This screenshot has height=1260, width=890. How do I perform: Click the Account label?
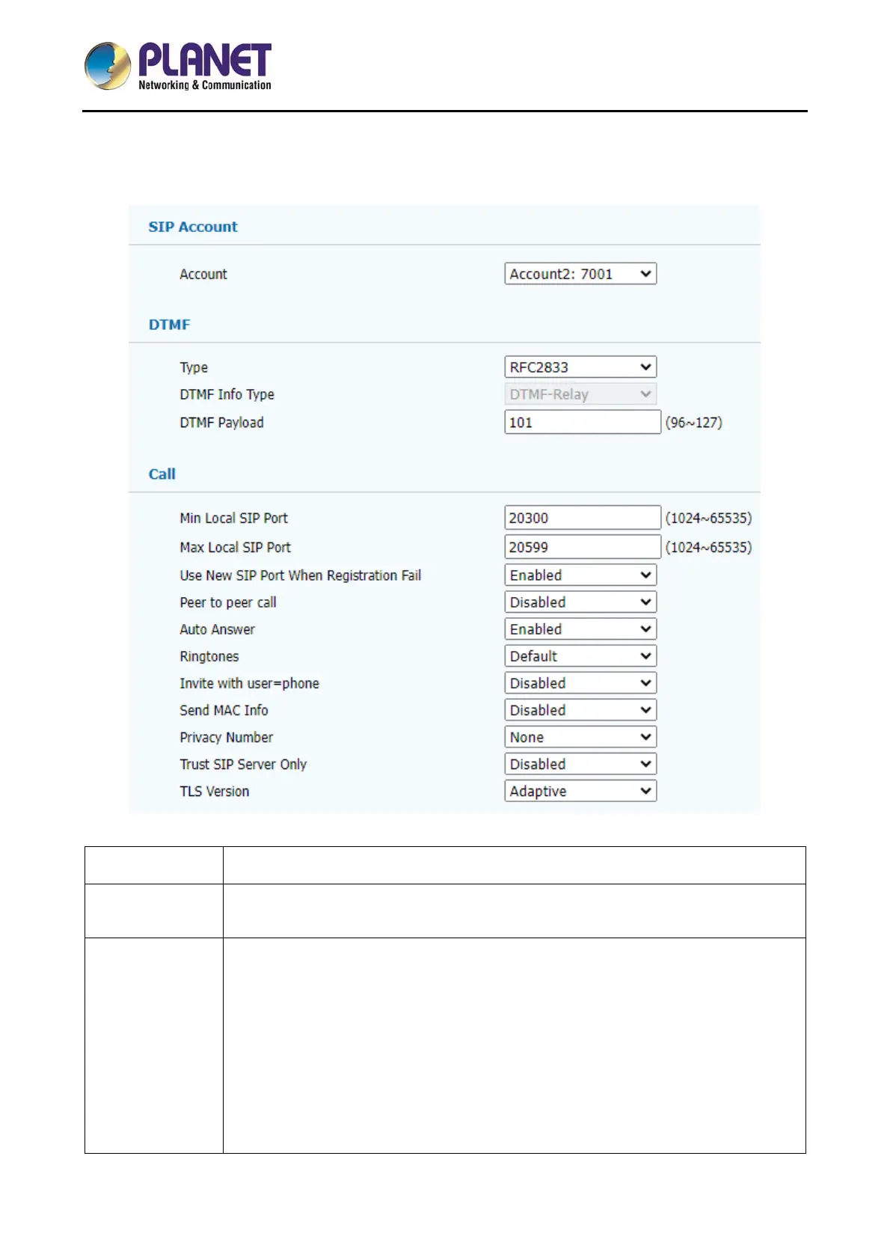[x=203, y=275]
